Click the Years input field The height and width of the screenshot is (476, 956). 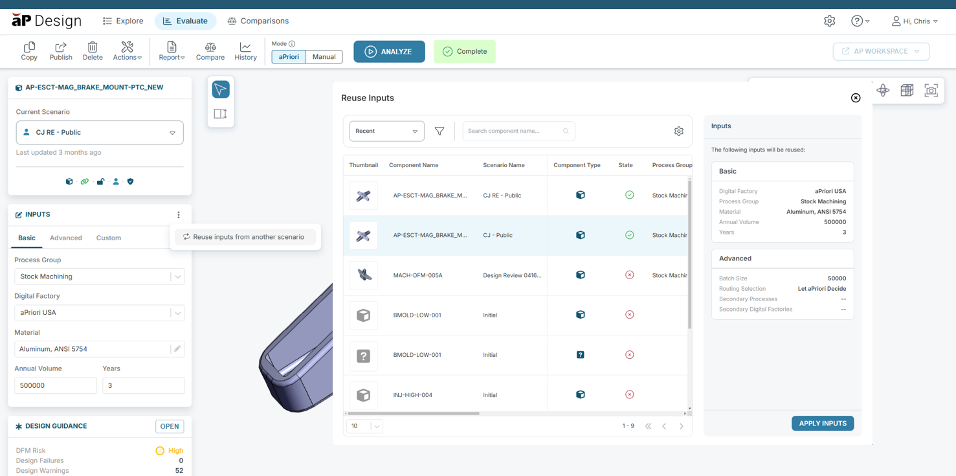144,385
